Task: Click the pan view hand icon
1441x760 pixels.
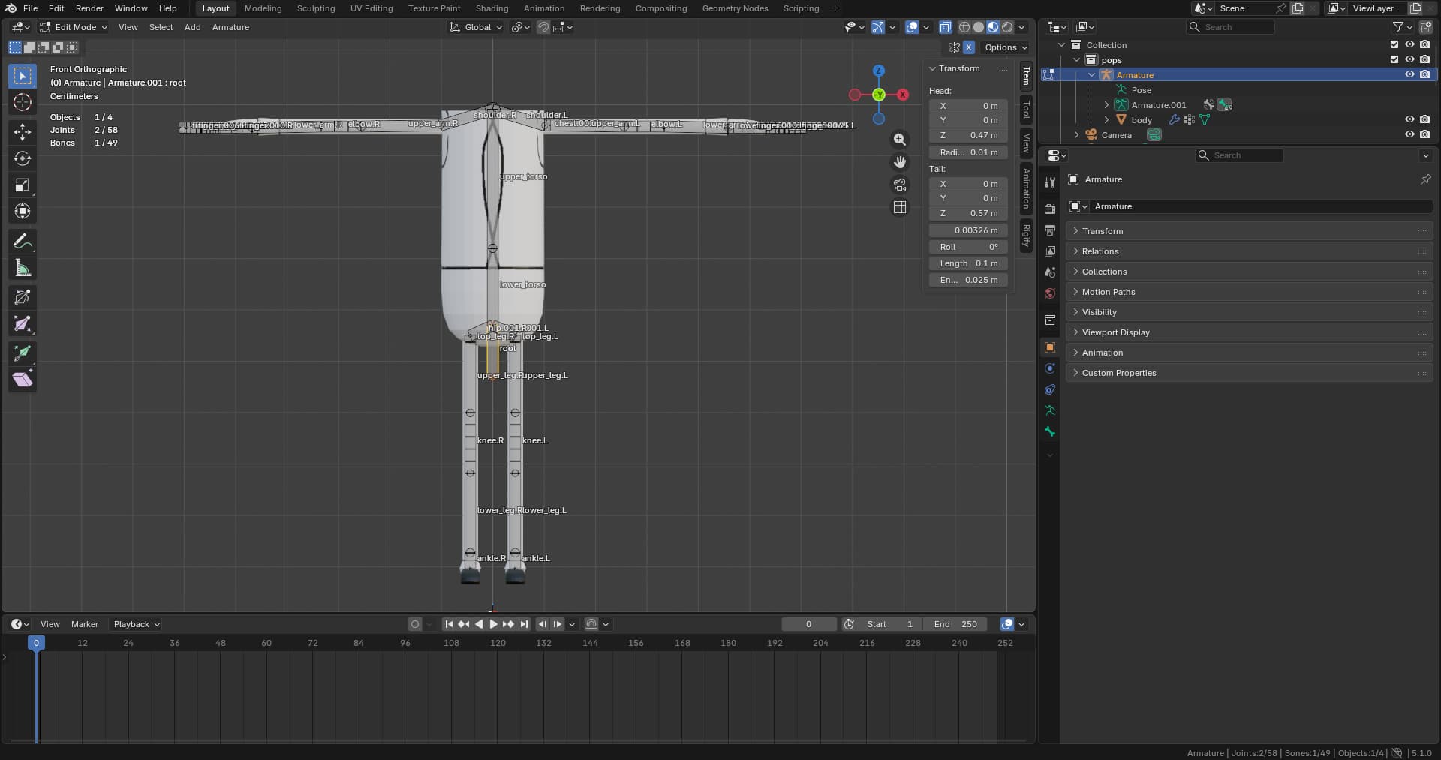Action: pyautogui.click(x=900, y=162)
